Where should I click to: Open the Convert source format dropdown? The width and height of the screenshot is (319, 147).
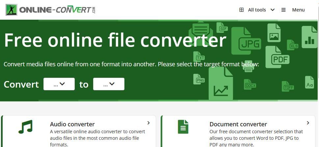coord(59,84)
